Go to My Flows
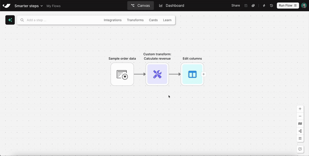Image resolution: width=309 pixels, height=156 pixels. pyautogui.click(x=53, y=6)
